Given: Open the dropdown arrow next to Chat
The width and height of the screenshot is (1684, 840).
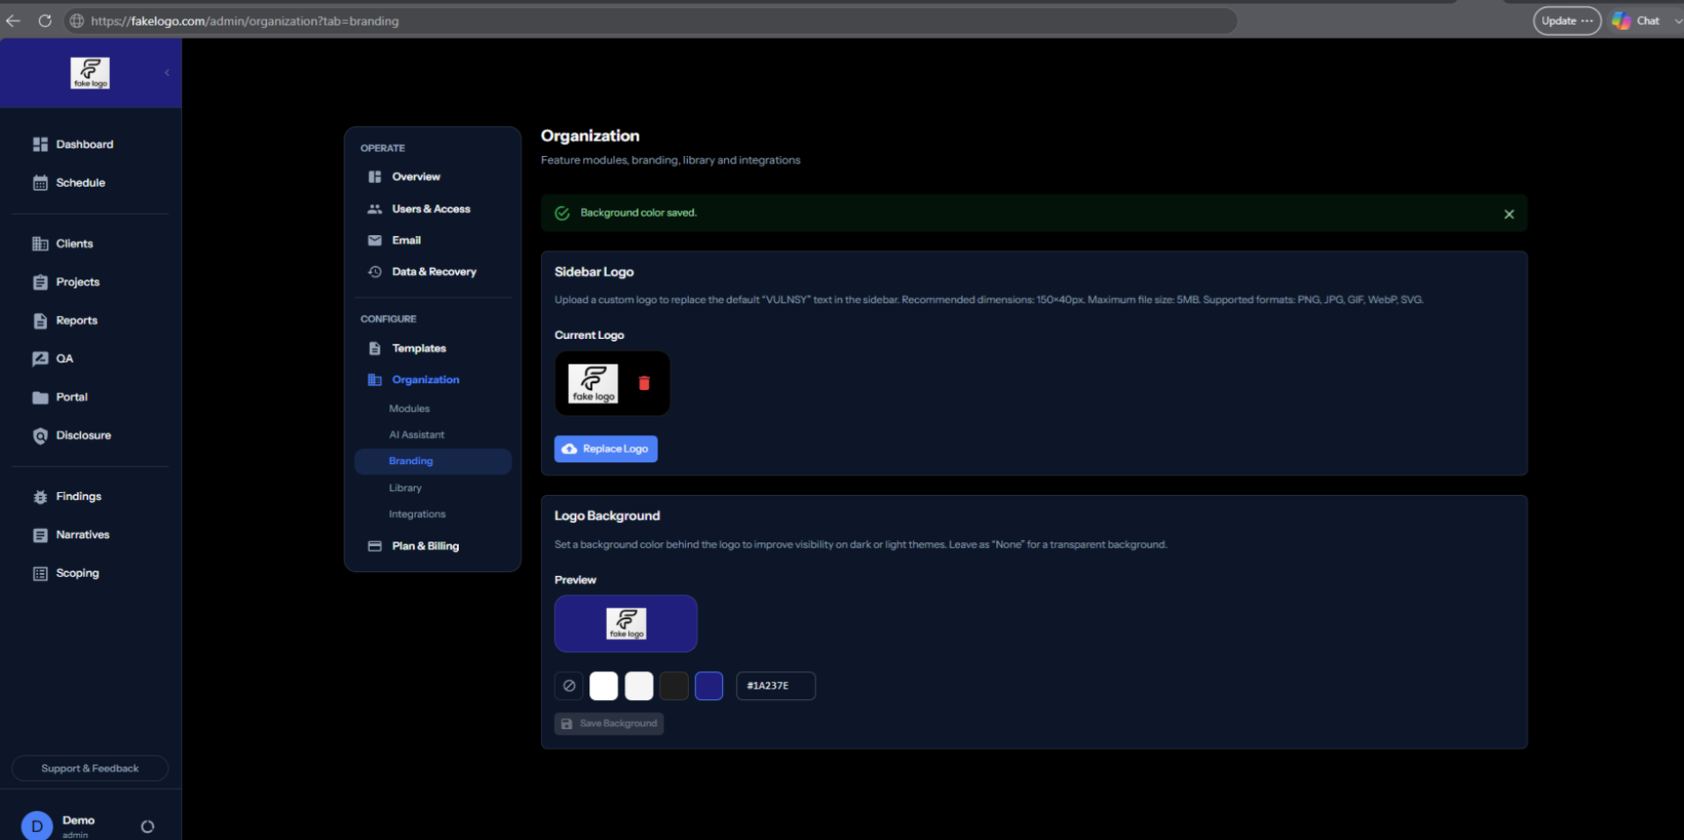Looking at the screenshot, I should (1678, 21).
